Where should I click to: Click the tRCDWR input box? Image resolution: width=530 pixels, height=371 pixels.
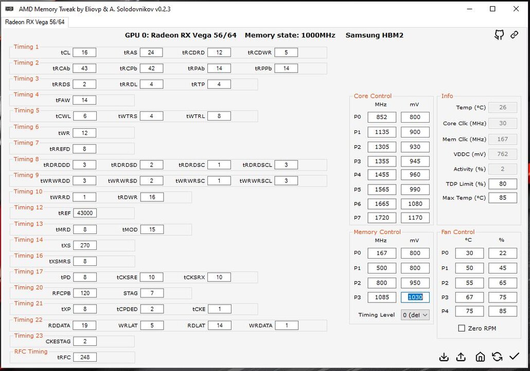pos(286,53)
